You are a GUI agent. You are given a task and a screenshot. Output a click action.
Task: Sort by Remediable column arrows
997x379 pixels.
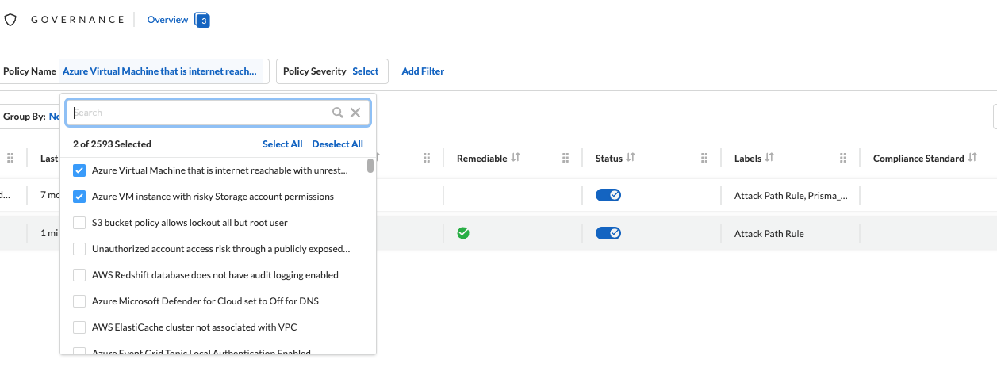coord(516,158)
